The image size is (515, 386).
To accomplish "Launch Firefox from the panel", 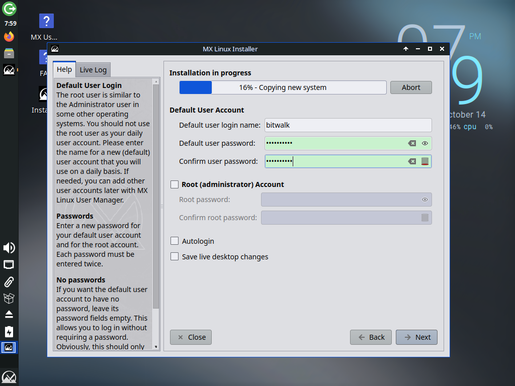I will click(x=9, y=36).
